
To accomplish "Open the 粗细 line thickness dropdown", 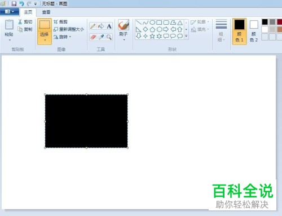I will coord(221,31).
